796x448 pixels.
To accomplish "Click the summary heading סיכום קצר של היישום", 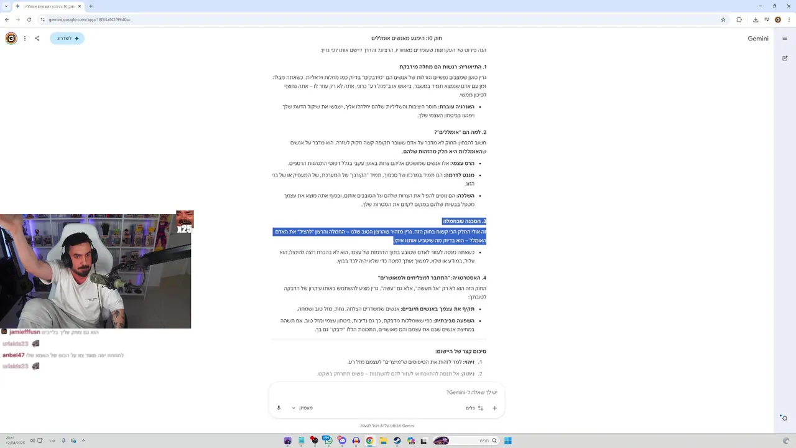I will [461, 351].
